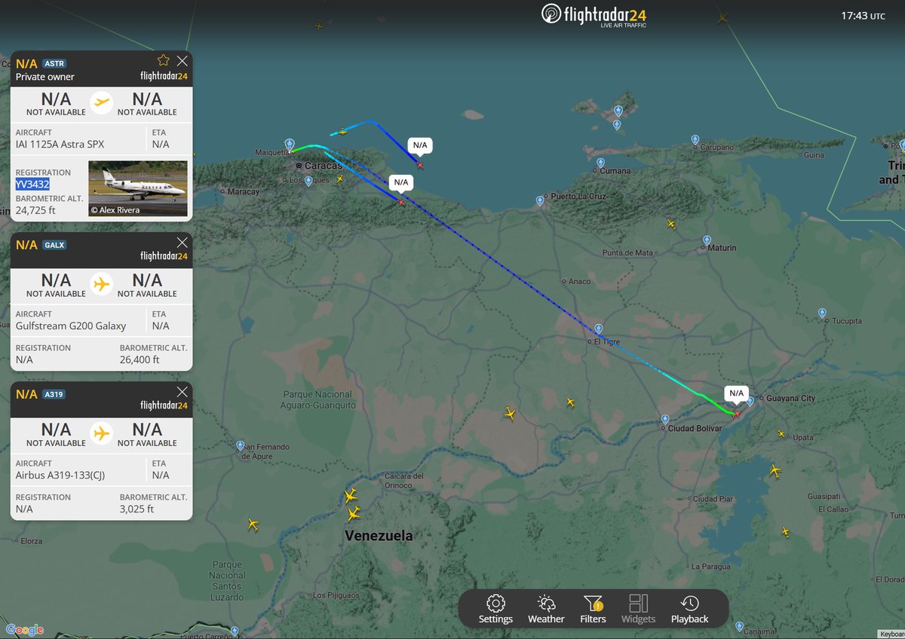This screenshot has height=639, width=905.
Task: Click the ASTR flight type badge
Action: (55, 63)
